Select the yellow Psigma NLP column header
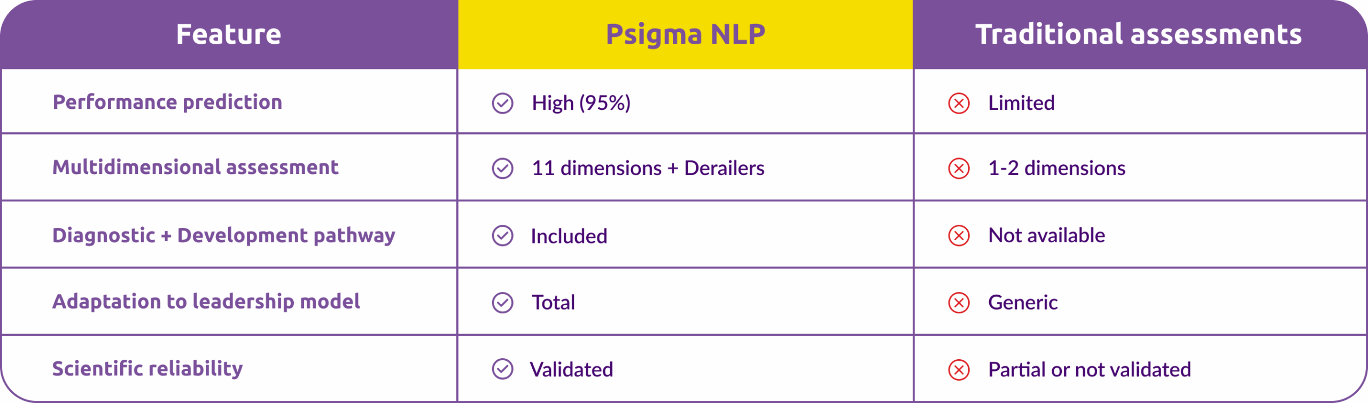This screenshot has width=1368, height=403. click(685, 34)
